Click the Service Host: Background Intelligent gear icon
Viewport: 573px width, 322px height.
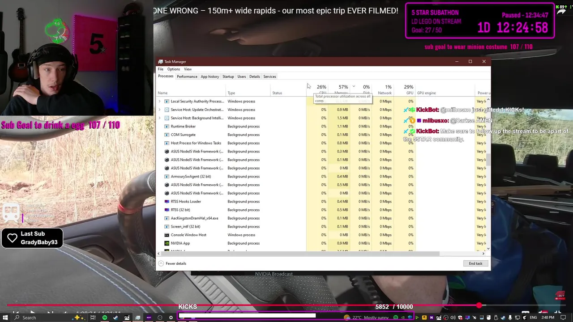(167, 118)
